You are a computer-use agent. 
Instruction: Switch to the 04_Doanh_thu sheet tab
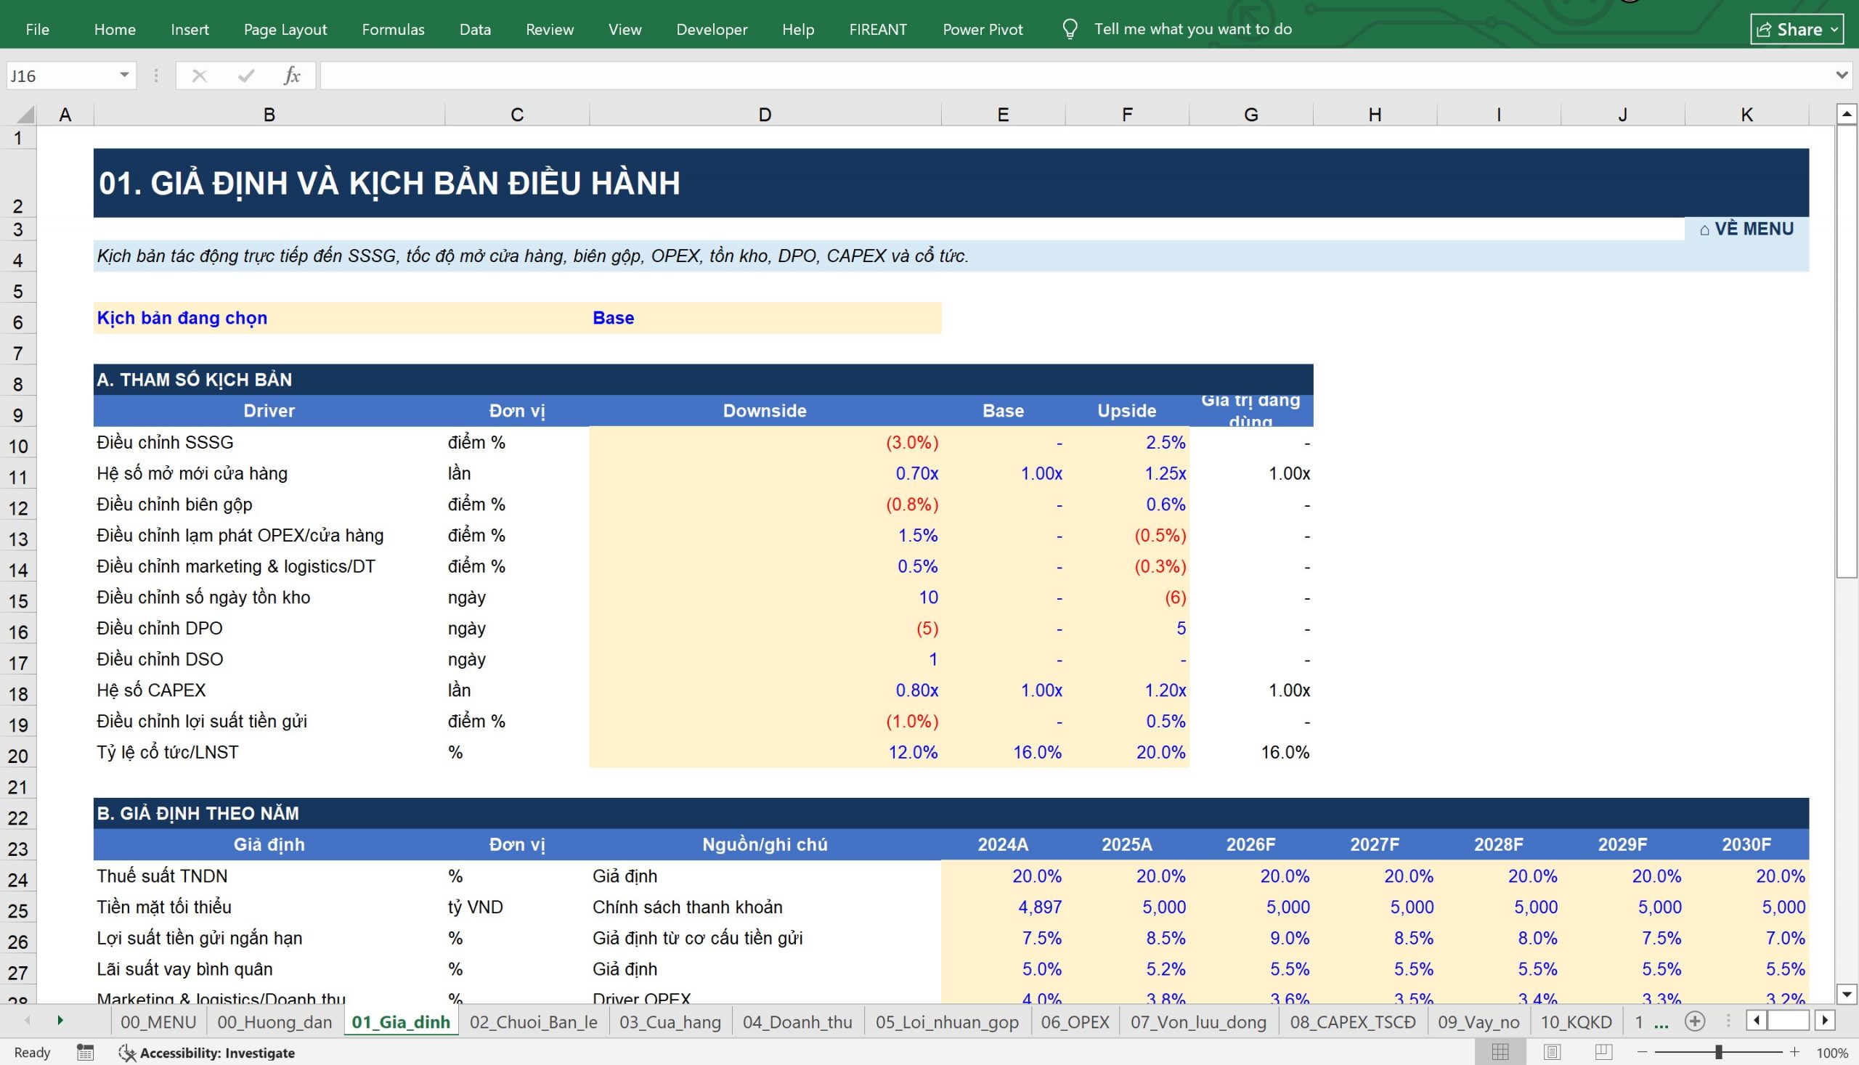[797, 1022]
